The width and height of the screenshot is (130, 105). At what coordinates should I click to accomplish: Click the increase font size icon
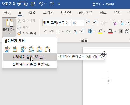tap(88, 22)
